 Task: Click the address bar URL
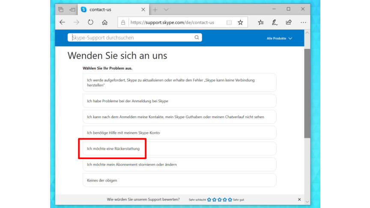[x=172, y=22]
